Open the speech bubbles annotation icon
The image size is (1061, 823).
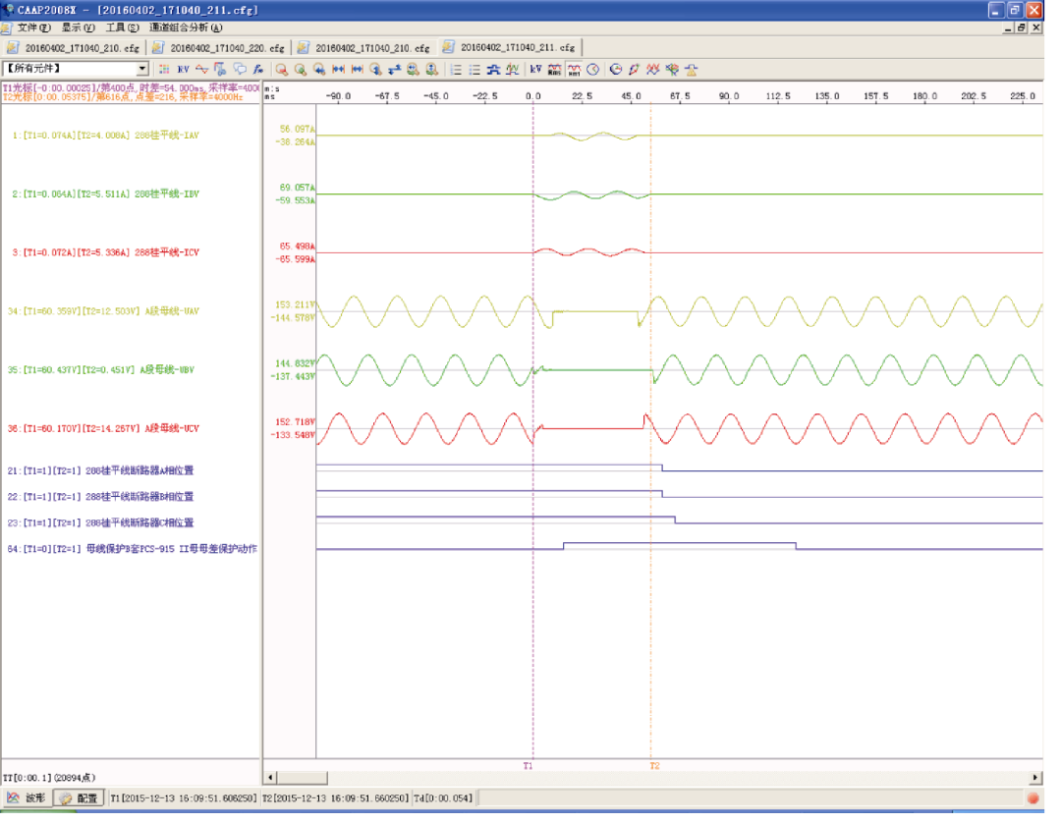click(x=240, y=70)
